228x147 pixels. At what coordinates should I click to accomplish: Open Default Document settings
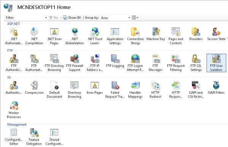pos(54,89)
